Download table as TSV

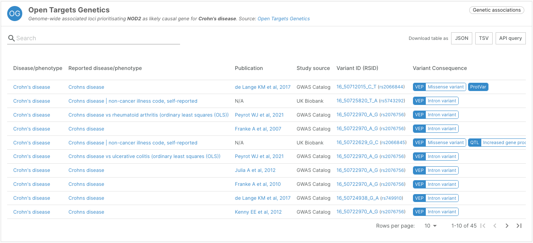click(x=484, y=38)
